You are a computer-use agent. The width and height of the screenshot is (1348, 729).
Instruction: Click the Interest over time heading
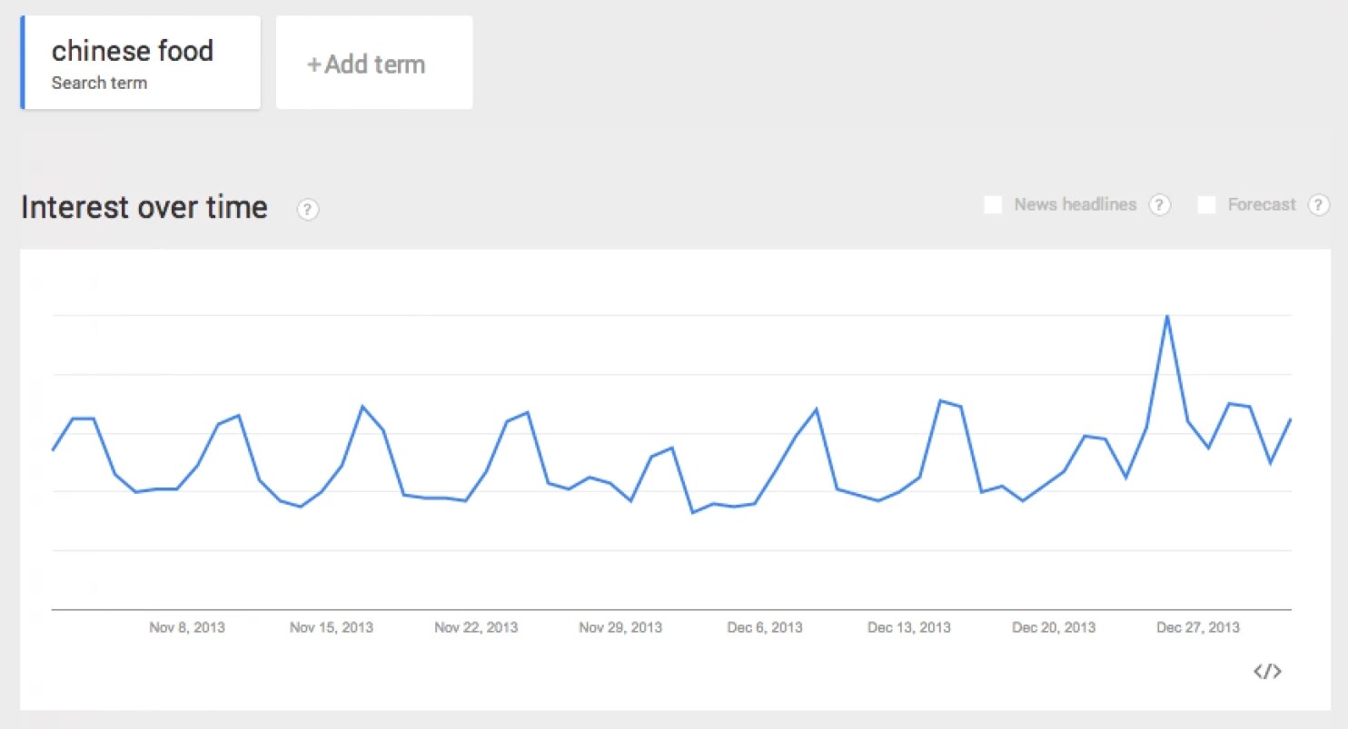coord(144,207)
